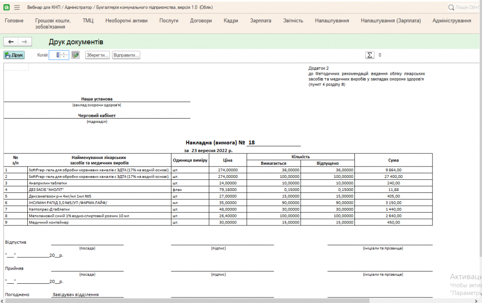The width and height of the screenshot is (482, 303).
Task: Focus the Копій copies input field
Action: coord(56,55)
